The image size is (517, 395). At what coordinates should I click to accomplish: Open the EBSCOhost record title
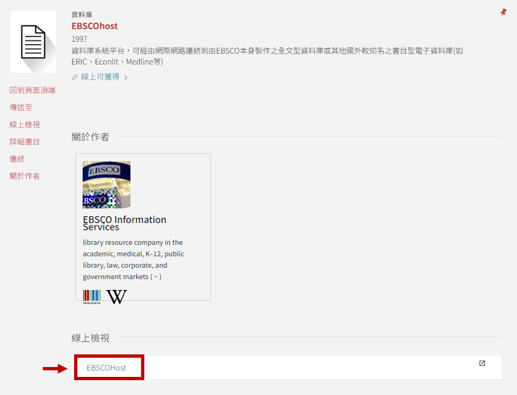coord(94,26)
